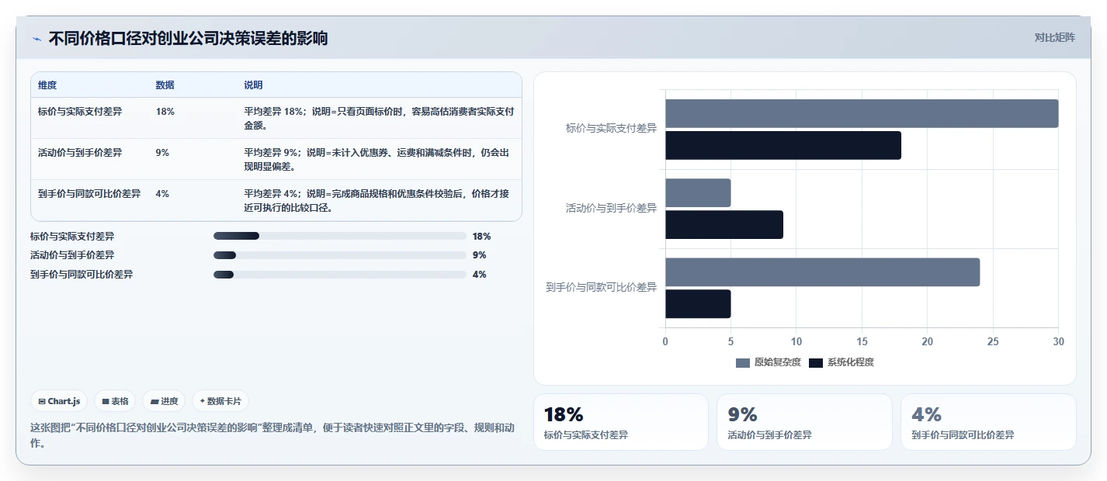1107x481 pixels.
Task: Click table cell 到手价与同款可比价差异
Action: point(89,194)
